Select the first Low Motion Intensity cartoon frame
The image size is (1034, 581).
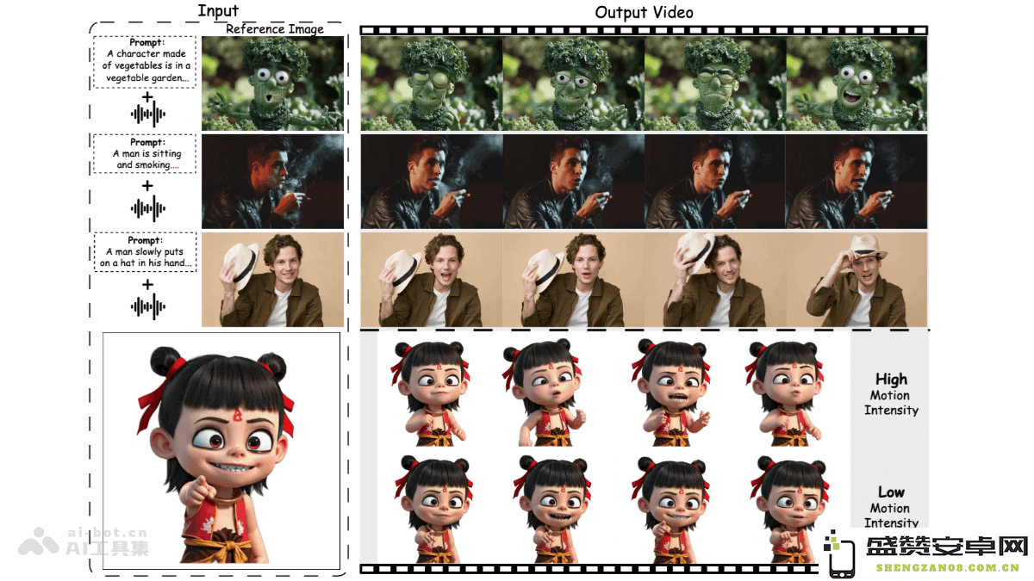pyautogui.click(x=430, y=510)
